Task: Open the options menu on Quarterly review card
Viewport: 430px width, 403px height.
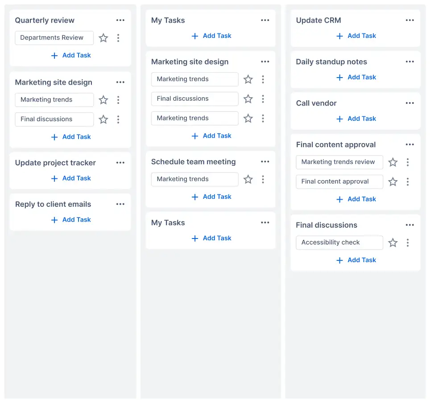Action: [x=120, y=20]
